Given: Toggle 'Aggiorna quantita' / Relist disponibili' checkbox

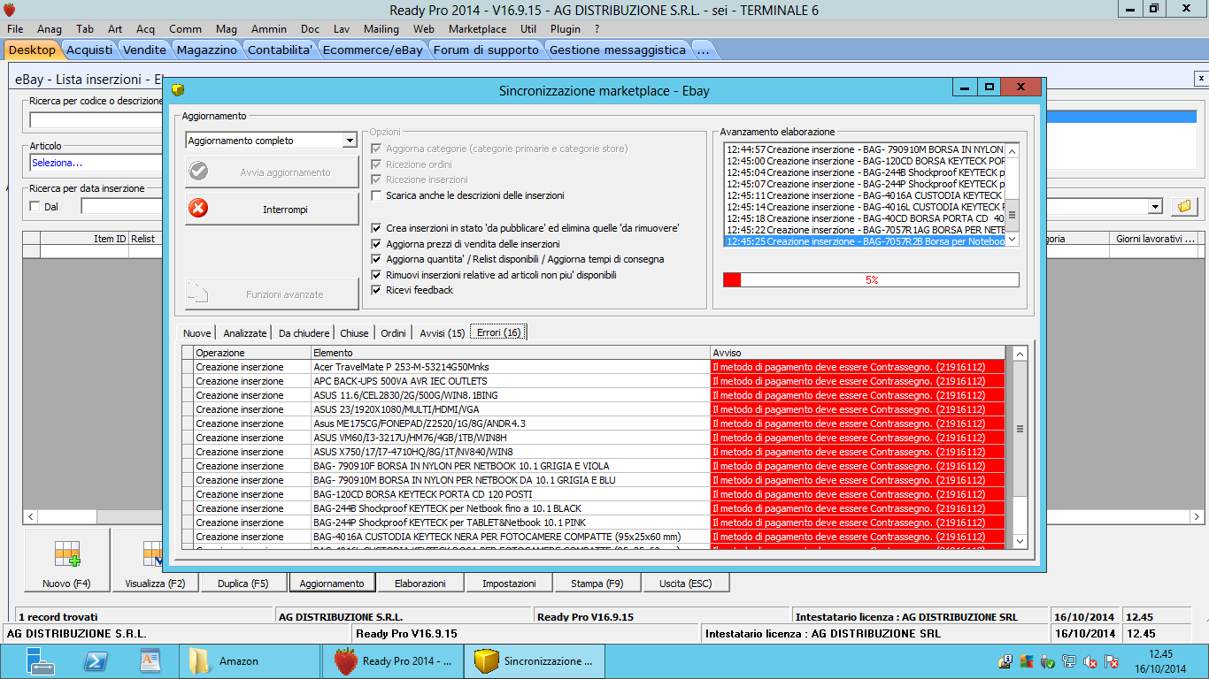Looking at the screenshot, I should [377, 259].
